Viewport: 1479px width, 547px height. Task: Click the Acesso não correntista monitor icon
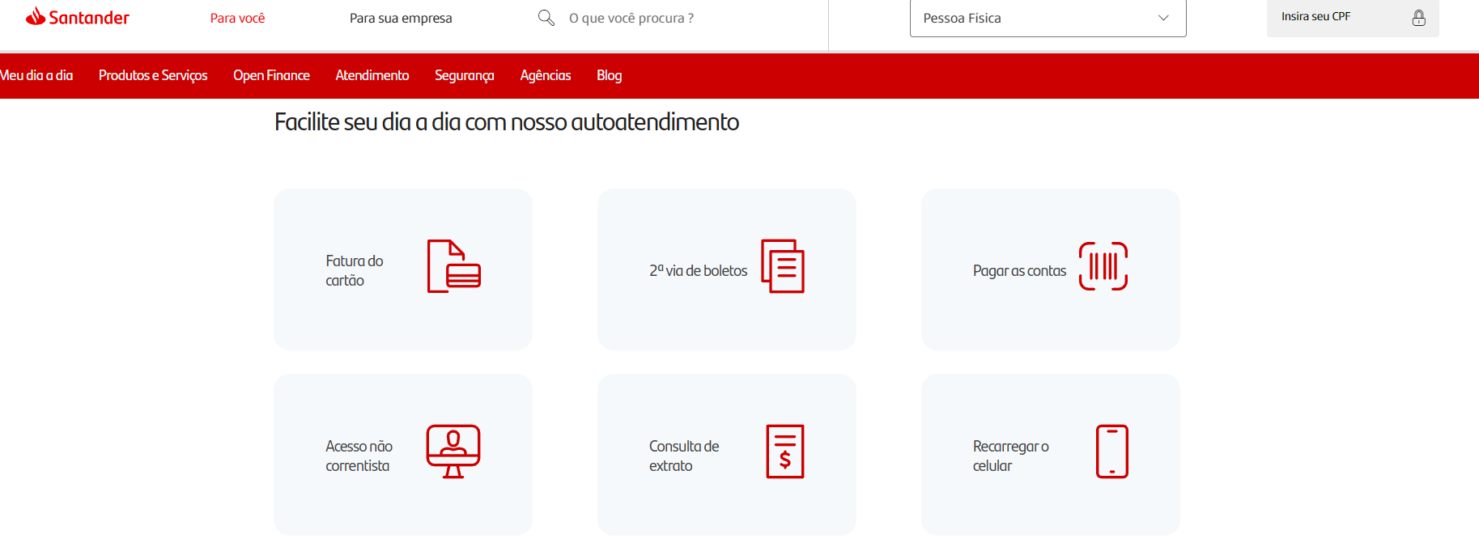coord(453,451)
